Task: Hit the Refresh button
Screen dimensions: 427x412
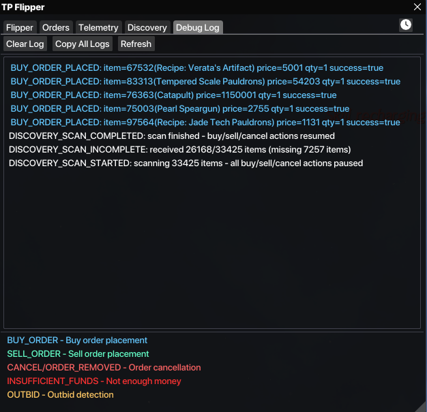Action: pyautogui.click(x=136, y=44)
